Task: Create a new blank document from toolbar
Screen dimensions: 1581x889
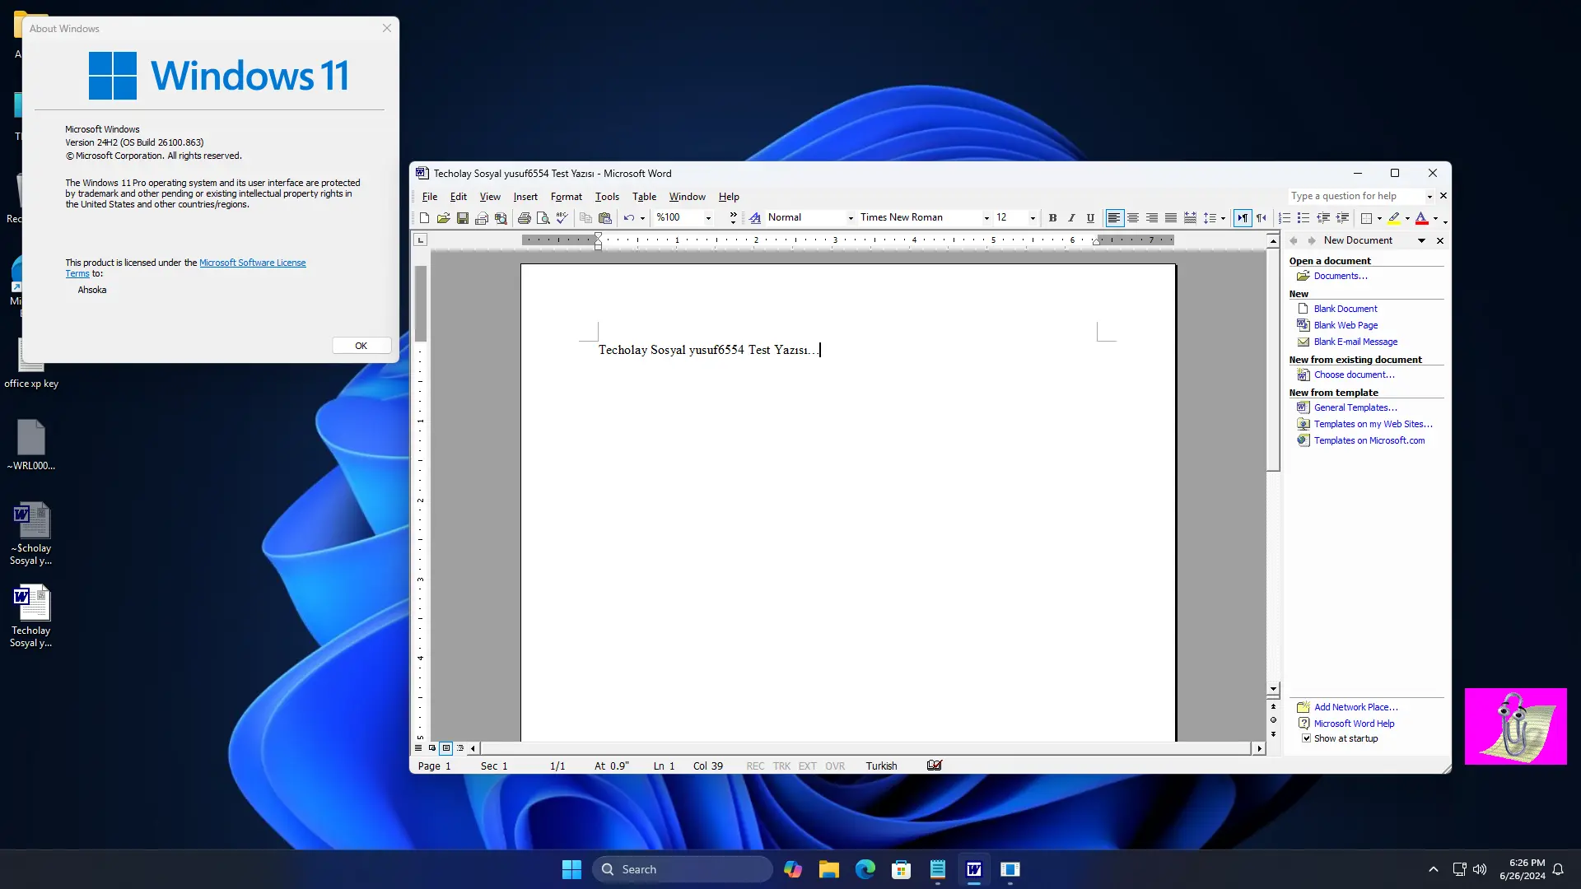Action: pyautogui.click(x=424, y=218)
